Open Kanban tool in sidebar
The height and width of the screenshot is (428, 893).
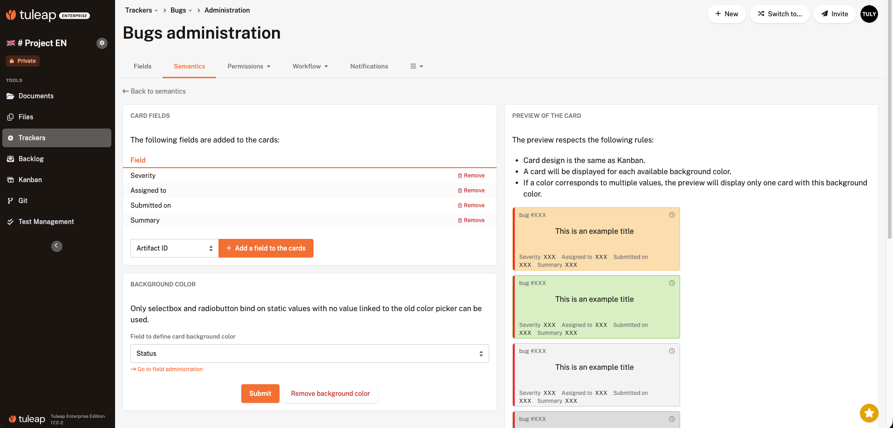coord(30,180)
